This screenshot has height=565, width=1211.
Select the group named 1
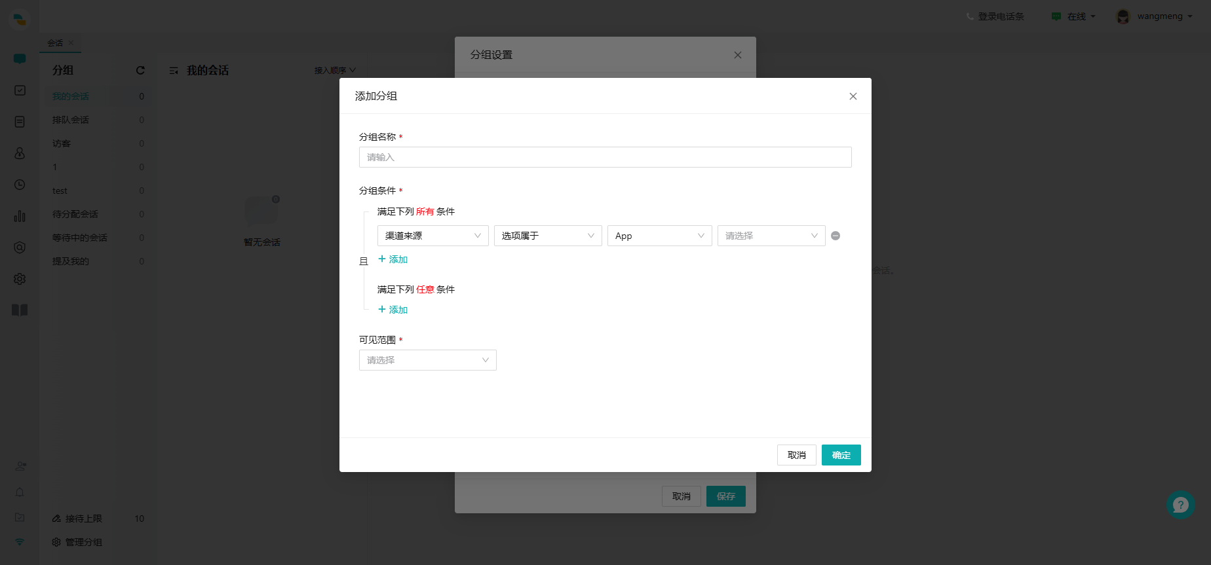[x=98, y=167]
